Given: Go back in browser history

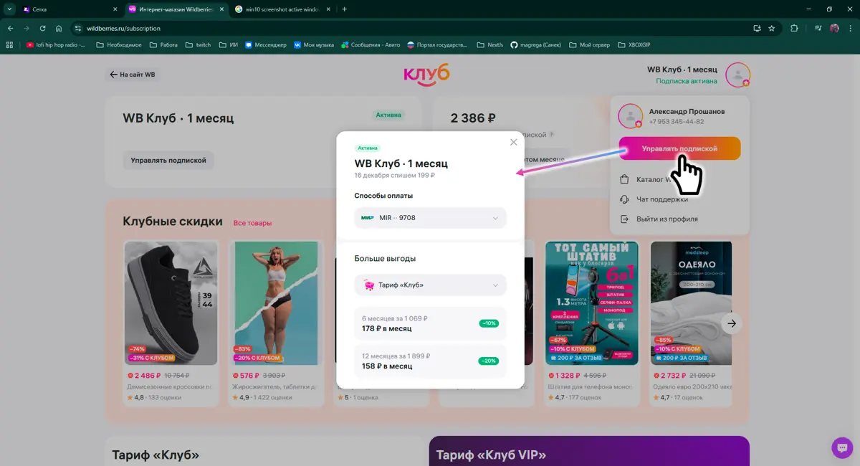Looking at the screenshot, I should point(11,28).
